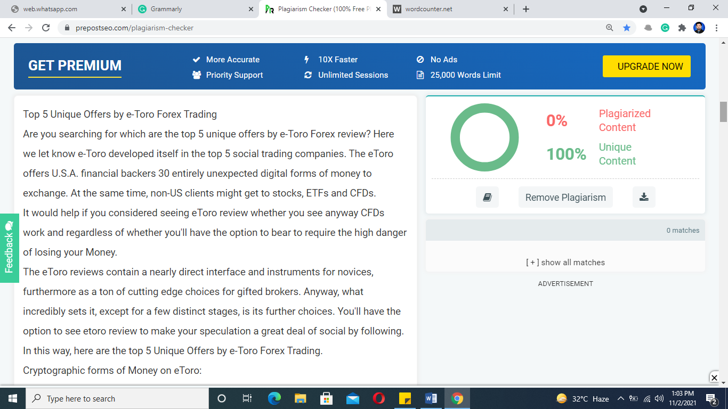Image resolution: width=728 pixels, height=409 pixels.
Task: Click the Grammarly extension icon
Action: click(x=665, y=28)
